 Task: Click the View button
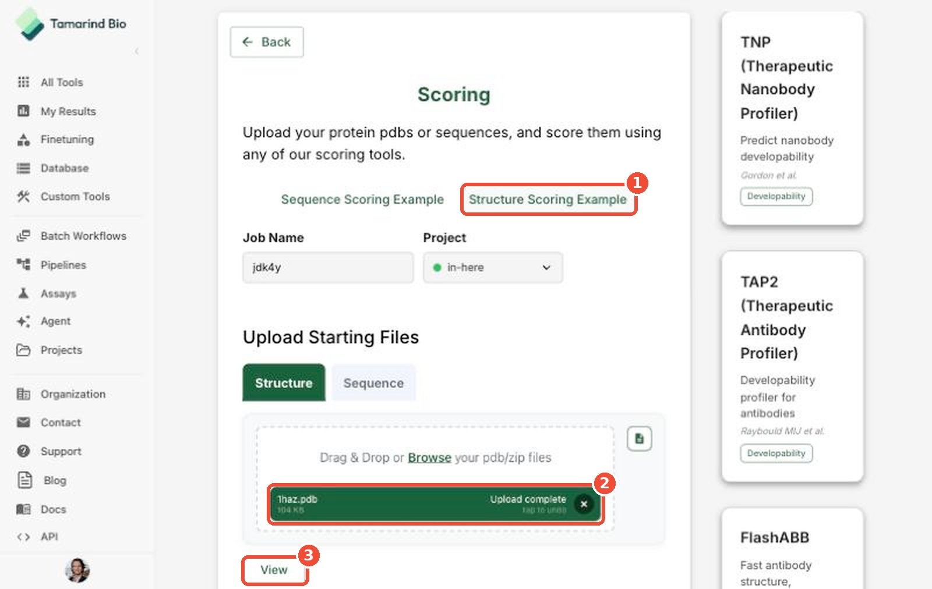click(274, 570)
